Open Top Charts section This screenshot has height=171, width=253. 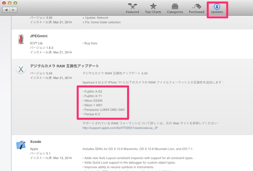153,9
